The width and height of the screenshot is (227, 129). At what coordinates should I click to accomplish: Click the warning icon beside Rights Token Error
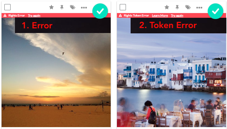coord(120,15)
